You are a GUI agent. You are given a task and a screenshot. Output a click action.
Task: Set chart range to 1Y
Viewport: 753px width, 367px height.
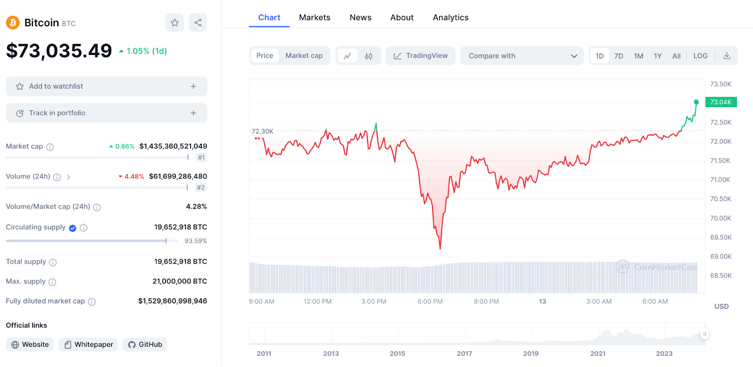(x=658, y=56)
